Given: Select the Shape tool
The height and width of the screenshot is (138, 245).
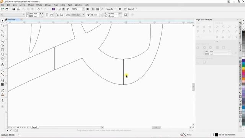Looking at the screenshot, I should [3, 26].
